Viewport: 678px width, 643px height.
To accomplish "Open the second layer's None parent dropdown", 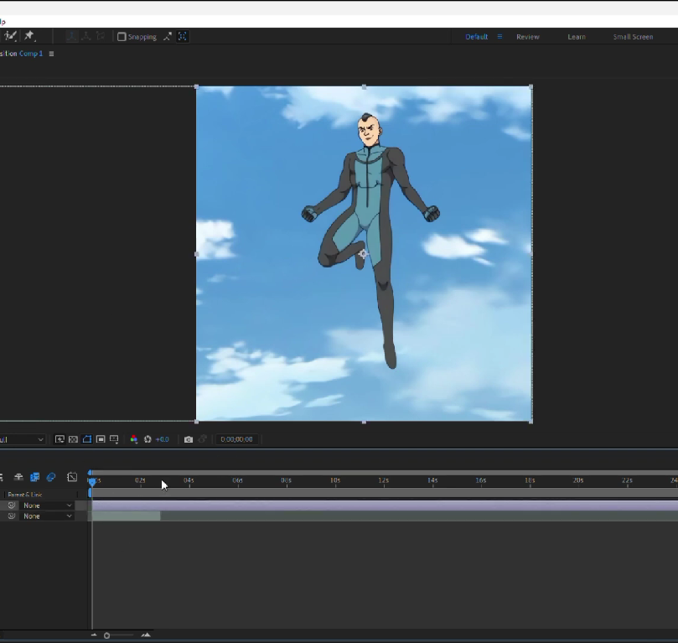I will pos(47,516).
